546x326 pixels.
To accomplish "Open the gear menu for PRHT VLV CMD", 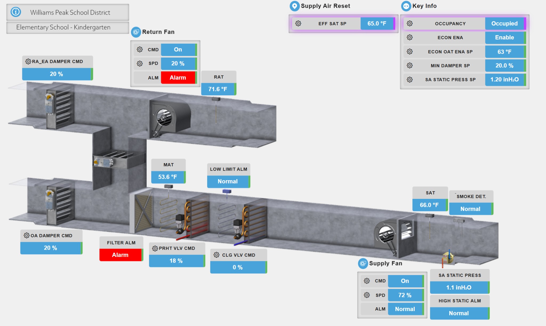I will tap(155, 248).
